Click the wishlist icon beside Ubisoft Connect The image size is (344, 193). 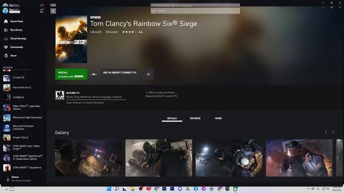tap(148, 74)
